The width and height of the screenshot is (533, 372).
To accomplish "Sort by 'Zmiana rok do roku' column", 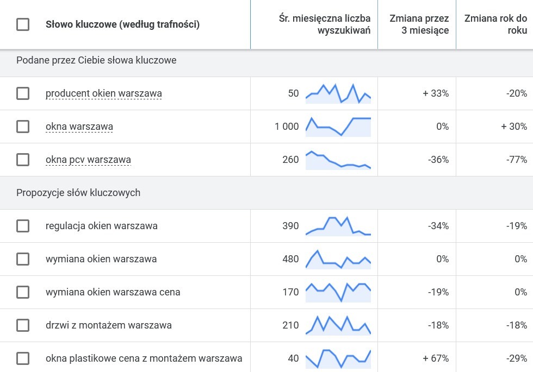I will 495,24.
